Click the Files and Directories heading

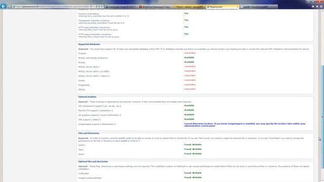89,133
